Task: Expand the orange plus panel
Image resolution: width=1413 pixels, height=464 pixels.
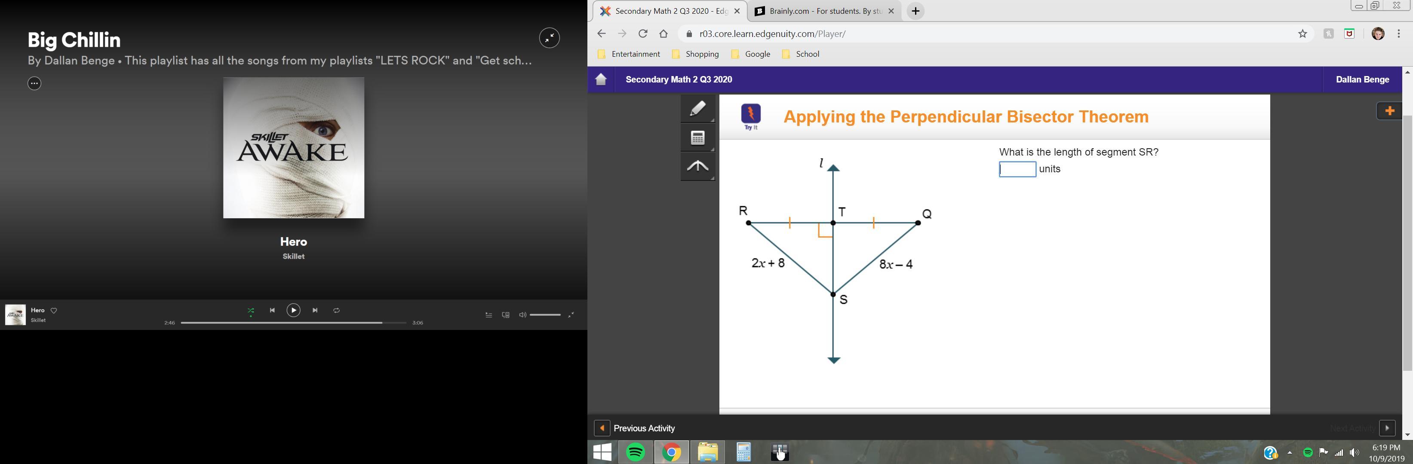Action: click(1389, 111)
